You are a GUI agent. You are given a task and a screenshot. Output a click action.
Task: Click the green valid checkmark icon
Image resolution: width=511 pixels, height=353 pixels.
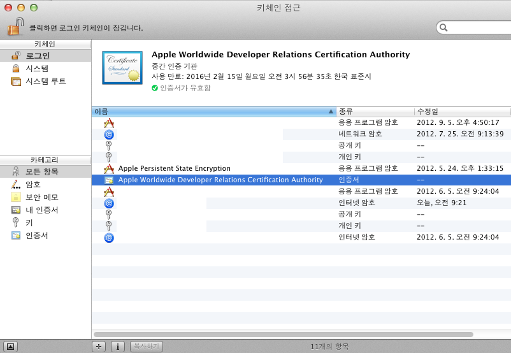pos(155,88)
